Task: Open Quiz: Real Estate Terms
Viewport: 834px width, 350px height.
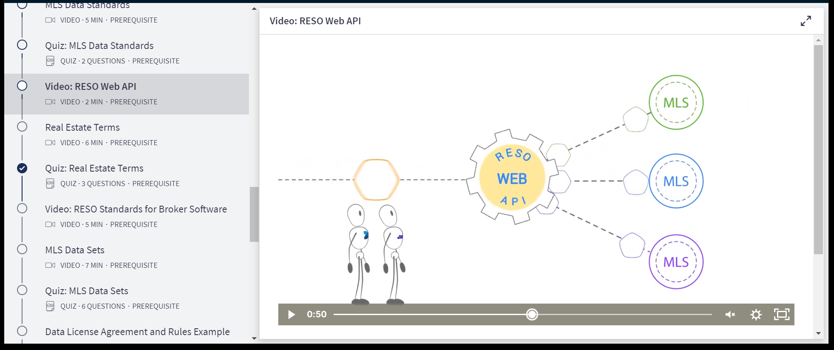Action: [x=94, y=168]
